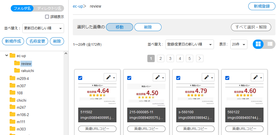Click the 削除 button for selected images
Screen dimensions: 276x135
click(x=148, y=27)
